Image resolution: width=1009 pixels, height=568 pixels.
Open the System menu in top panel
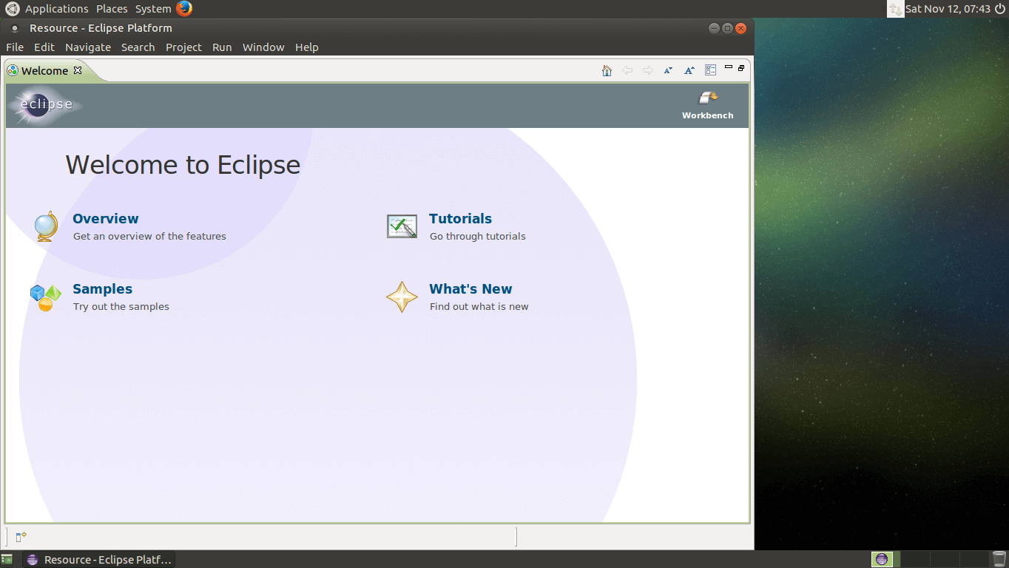[153, 9]
